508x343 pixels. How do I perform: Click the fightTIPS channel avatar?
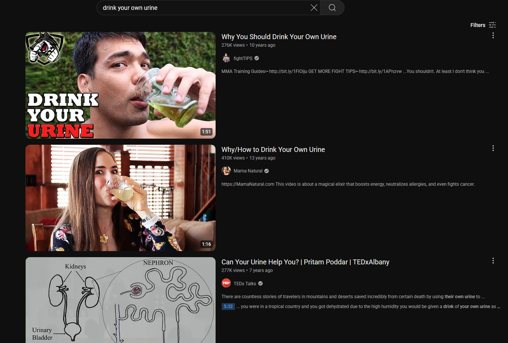point(226,58)
